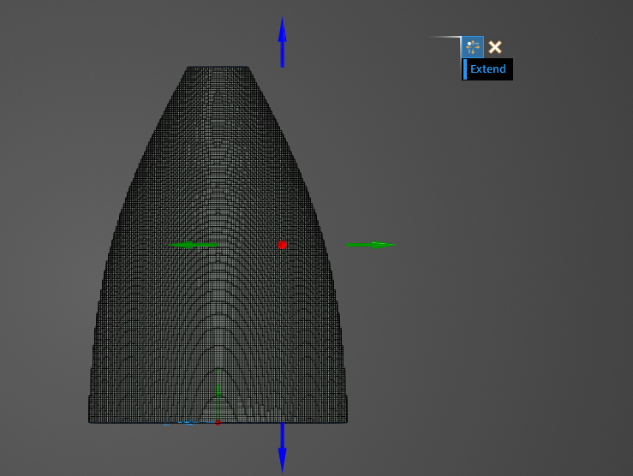
Task: Click the red center point of the manipulator
Action: coord(282,245)
